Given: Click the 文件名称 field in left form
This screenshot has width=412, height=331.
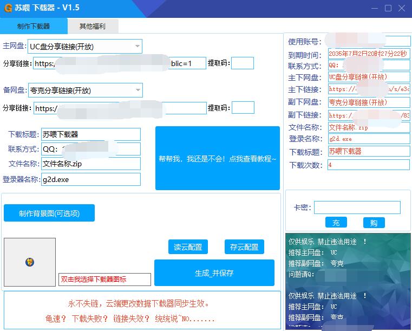Looking at the screenshot, I should [x=90, y=164].
